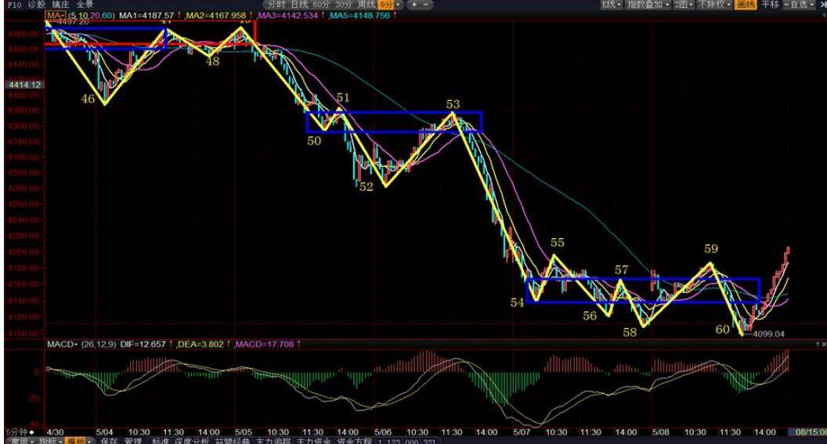The width and height of the screenshot is (827, 444).
Task: Select the 60分 period tab
Action: click(320, 5)
